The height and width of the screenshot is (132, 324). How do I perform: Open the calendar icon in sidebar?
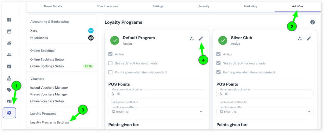coord(9,31)
